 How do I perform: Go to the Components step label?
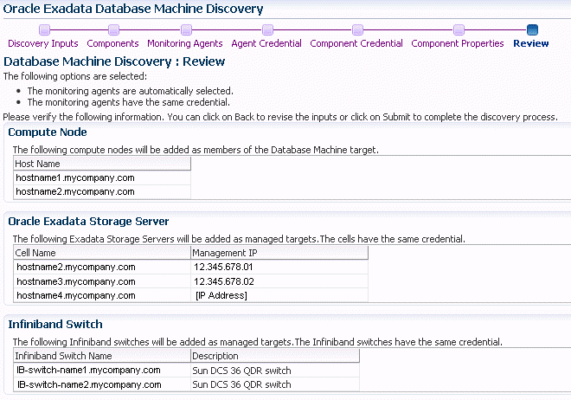[x=112, y=43]
